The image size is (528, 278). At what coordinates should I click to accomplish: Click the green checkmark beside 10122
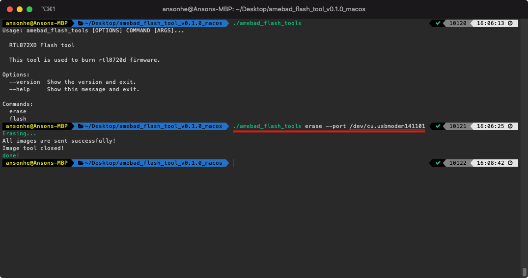438,163
